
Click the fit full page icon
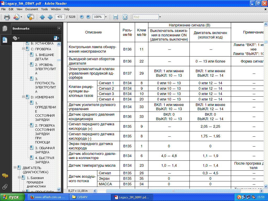(125, 17)
